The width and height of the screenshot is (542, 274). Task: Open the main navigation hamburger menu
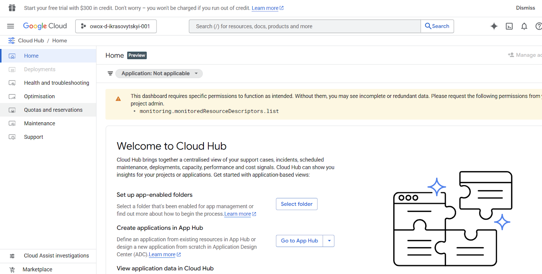coord(11,26)
